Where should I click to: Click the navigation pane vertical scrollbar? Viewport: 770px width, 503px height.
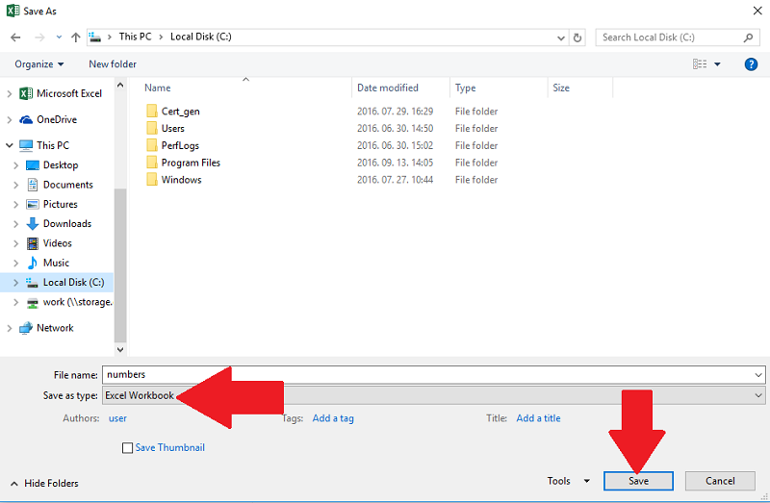120,240
